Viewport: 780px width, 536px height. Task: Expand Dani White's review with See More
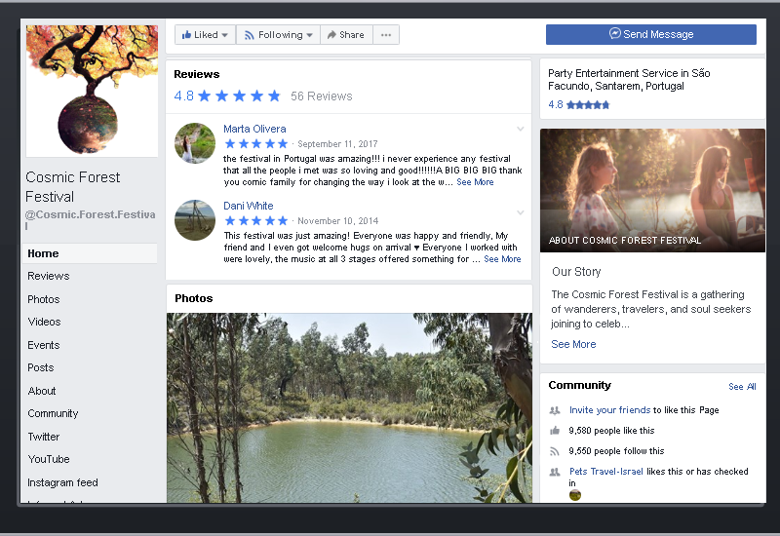[502, 259]
